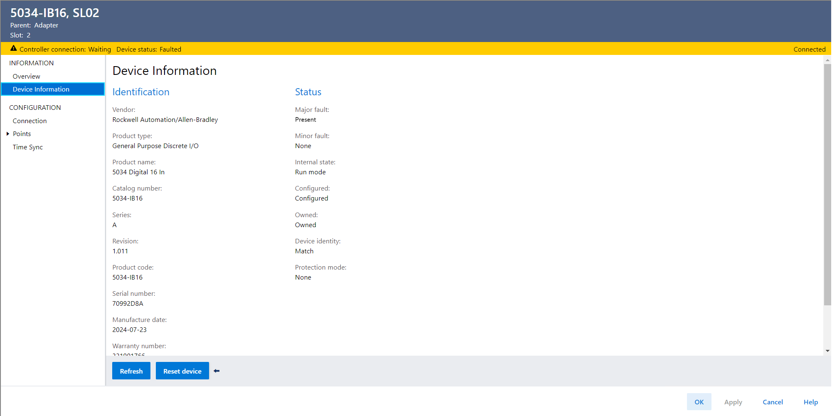Open the Points configuration page
The height and width of the screenshot is (416, 832).
pos(22,134)
